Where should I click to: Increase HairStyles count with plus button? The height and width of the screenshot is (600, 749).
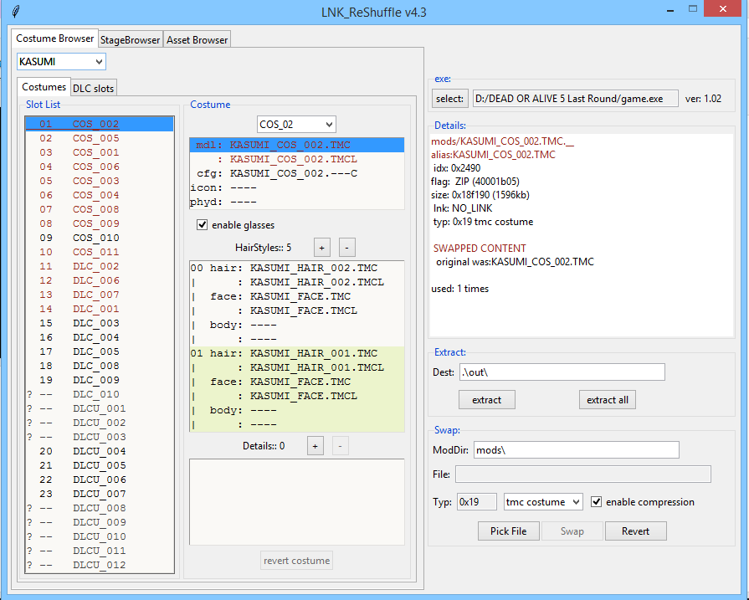point(321,247)
